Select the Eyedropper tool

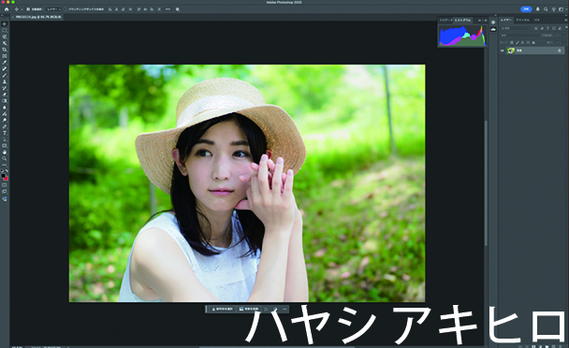[x=5, y=63]
